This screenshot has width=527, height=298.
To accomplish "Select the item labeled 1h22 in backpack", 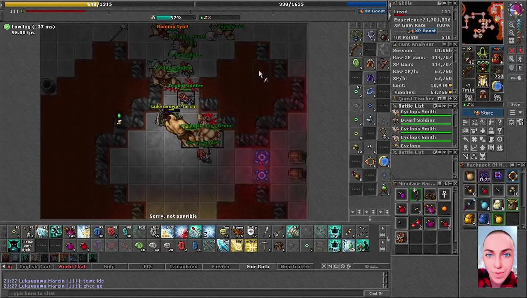I will 484,176.
